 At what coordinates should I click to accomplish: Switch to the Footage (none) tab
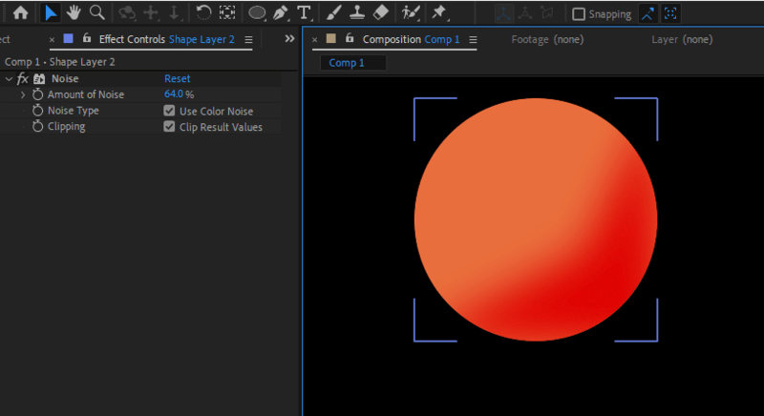pos(547,40)
